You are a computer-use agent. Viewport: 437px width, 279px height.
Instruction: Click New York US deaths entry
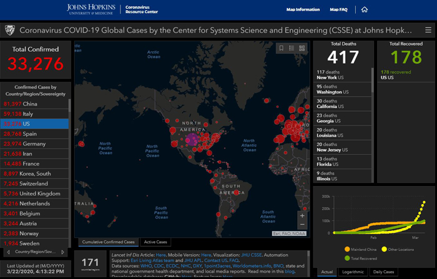click(x=343, y=75)
